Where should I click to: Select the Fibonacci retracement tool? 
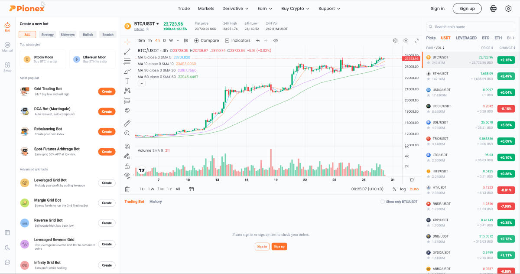click(127, 61)
